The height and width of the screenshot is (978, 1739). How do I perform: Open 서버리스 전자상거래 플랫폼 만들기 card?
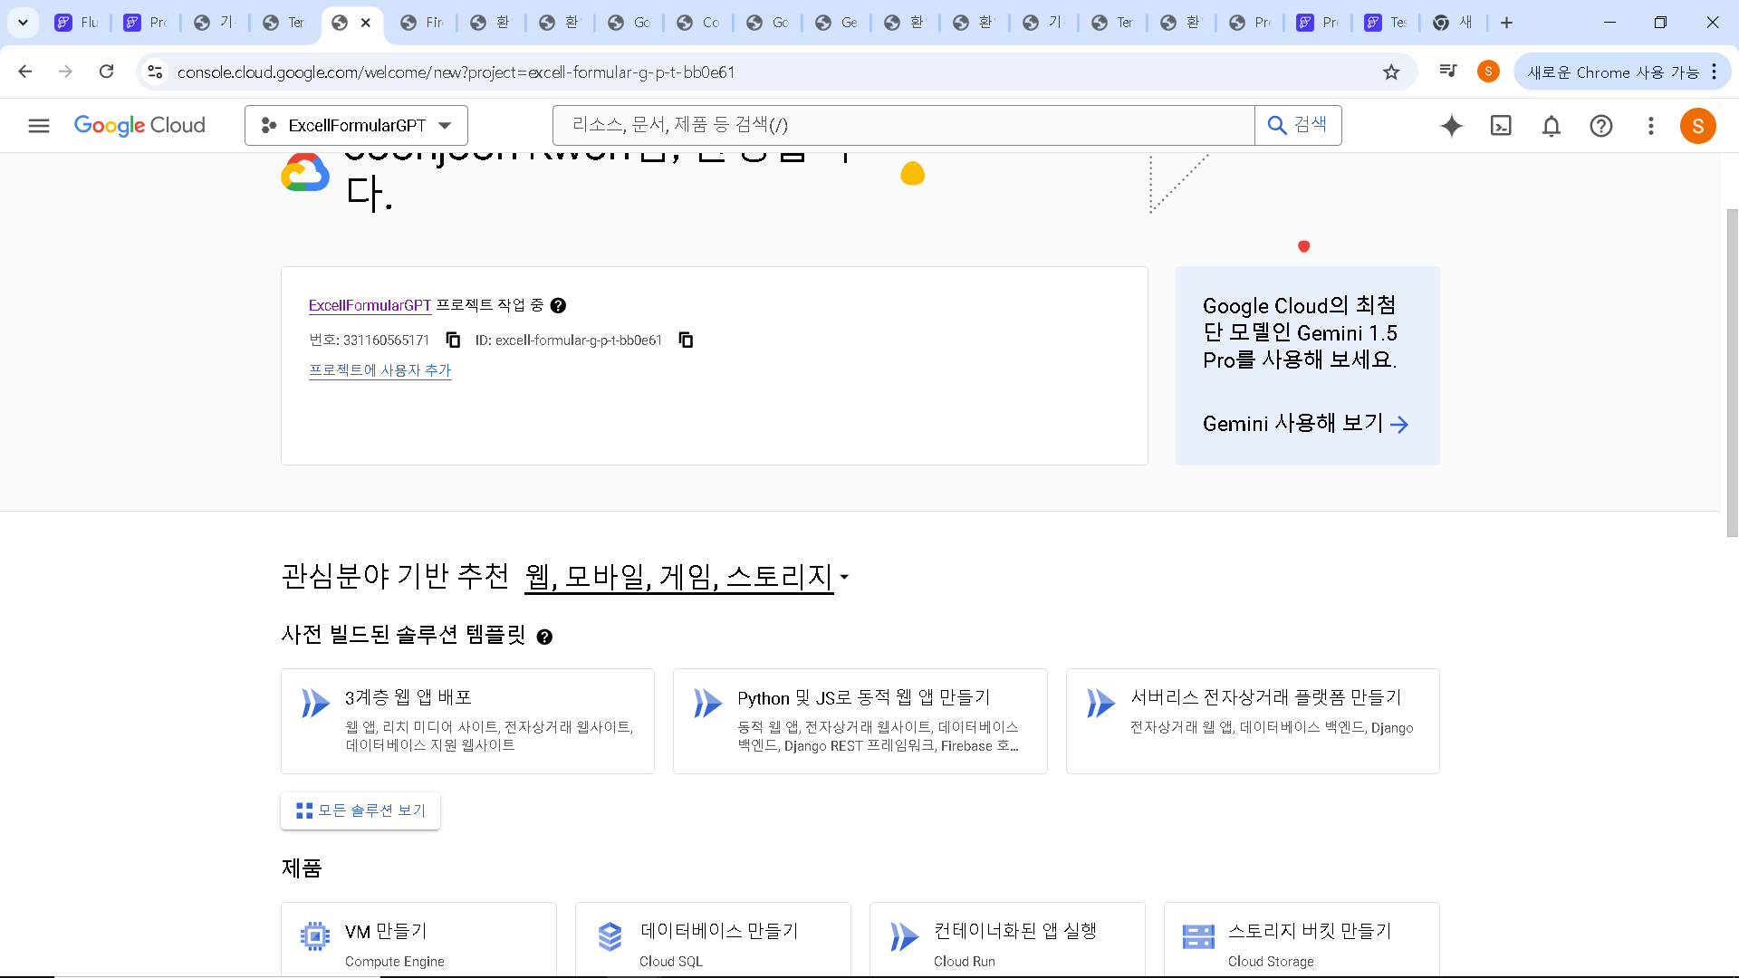[x=1253, y=721]
